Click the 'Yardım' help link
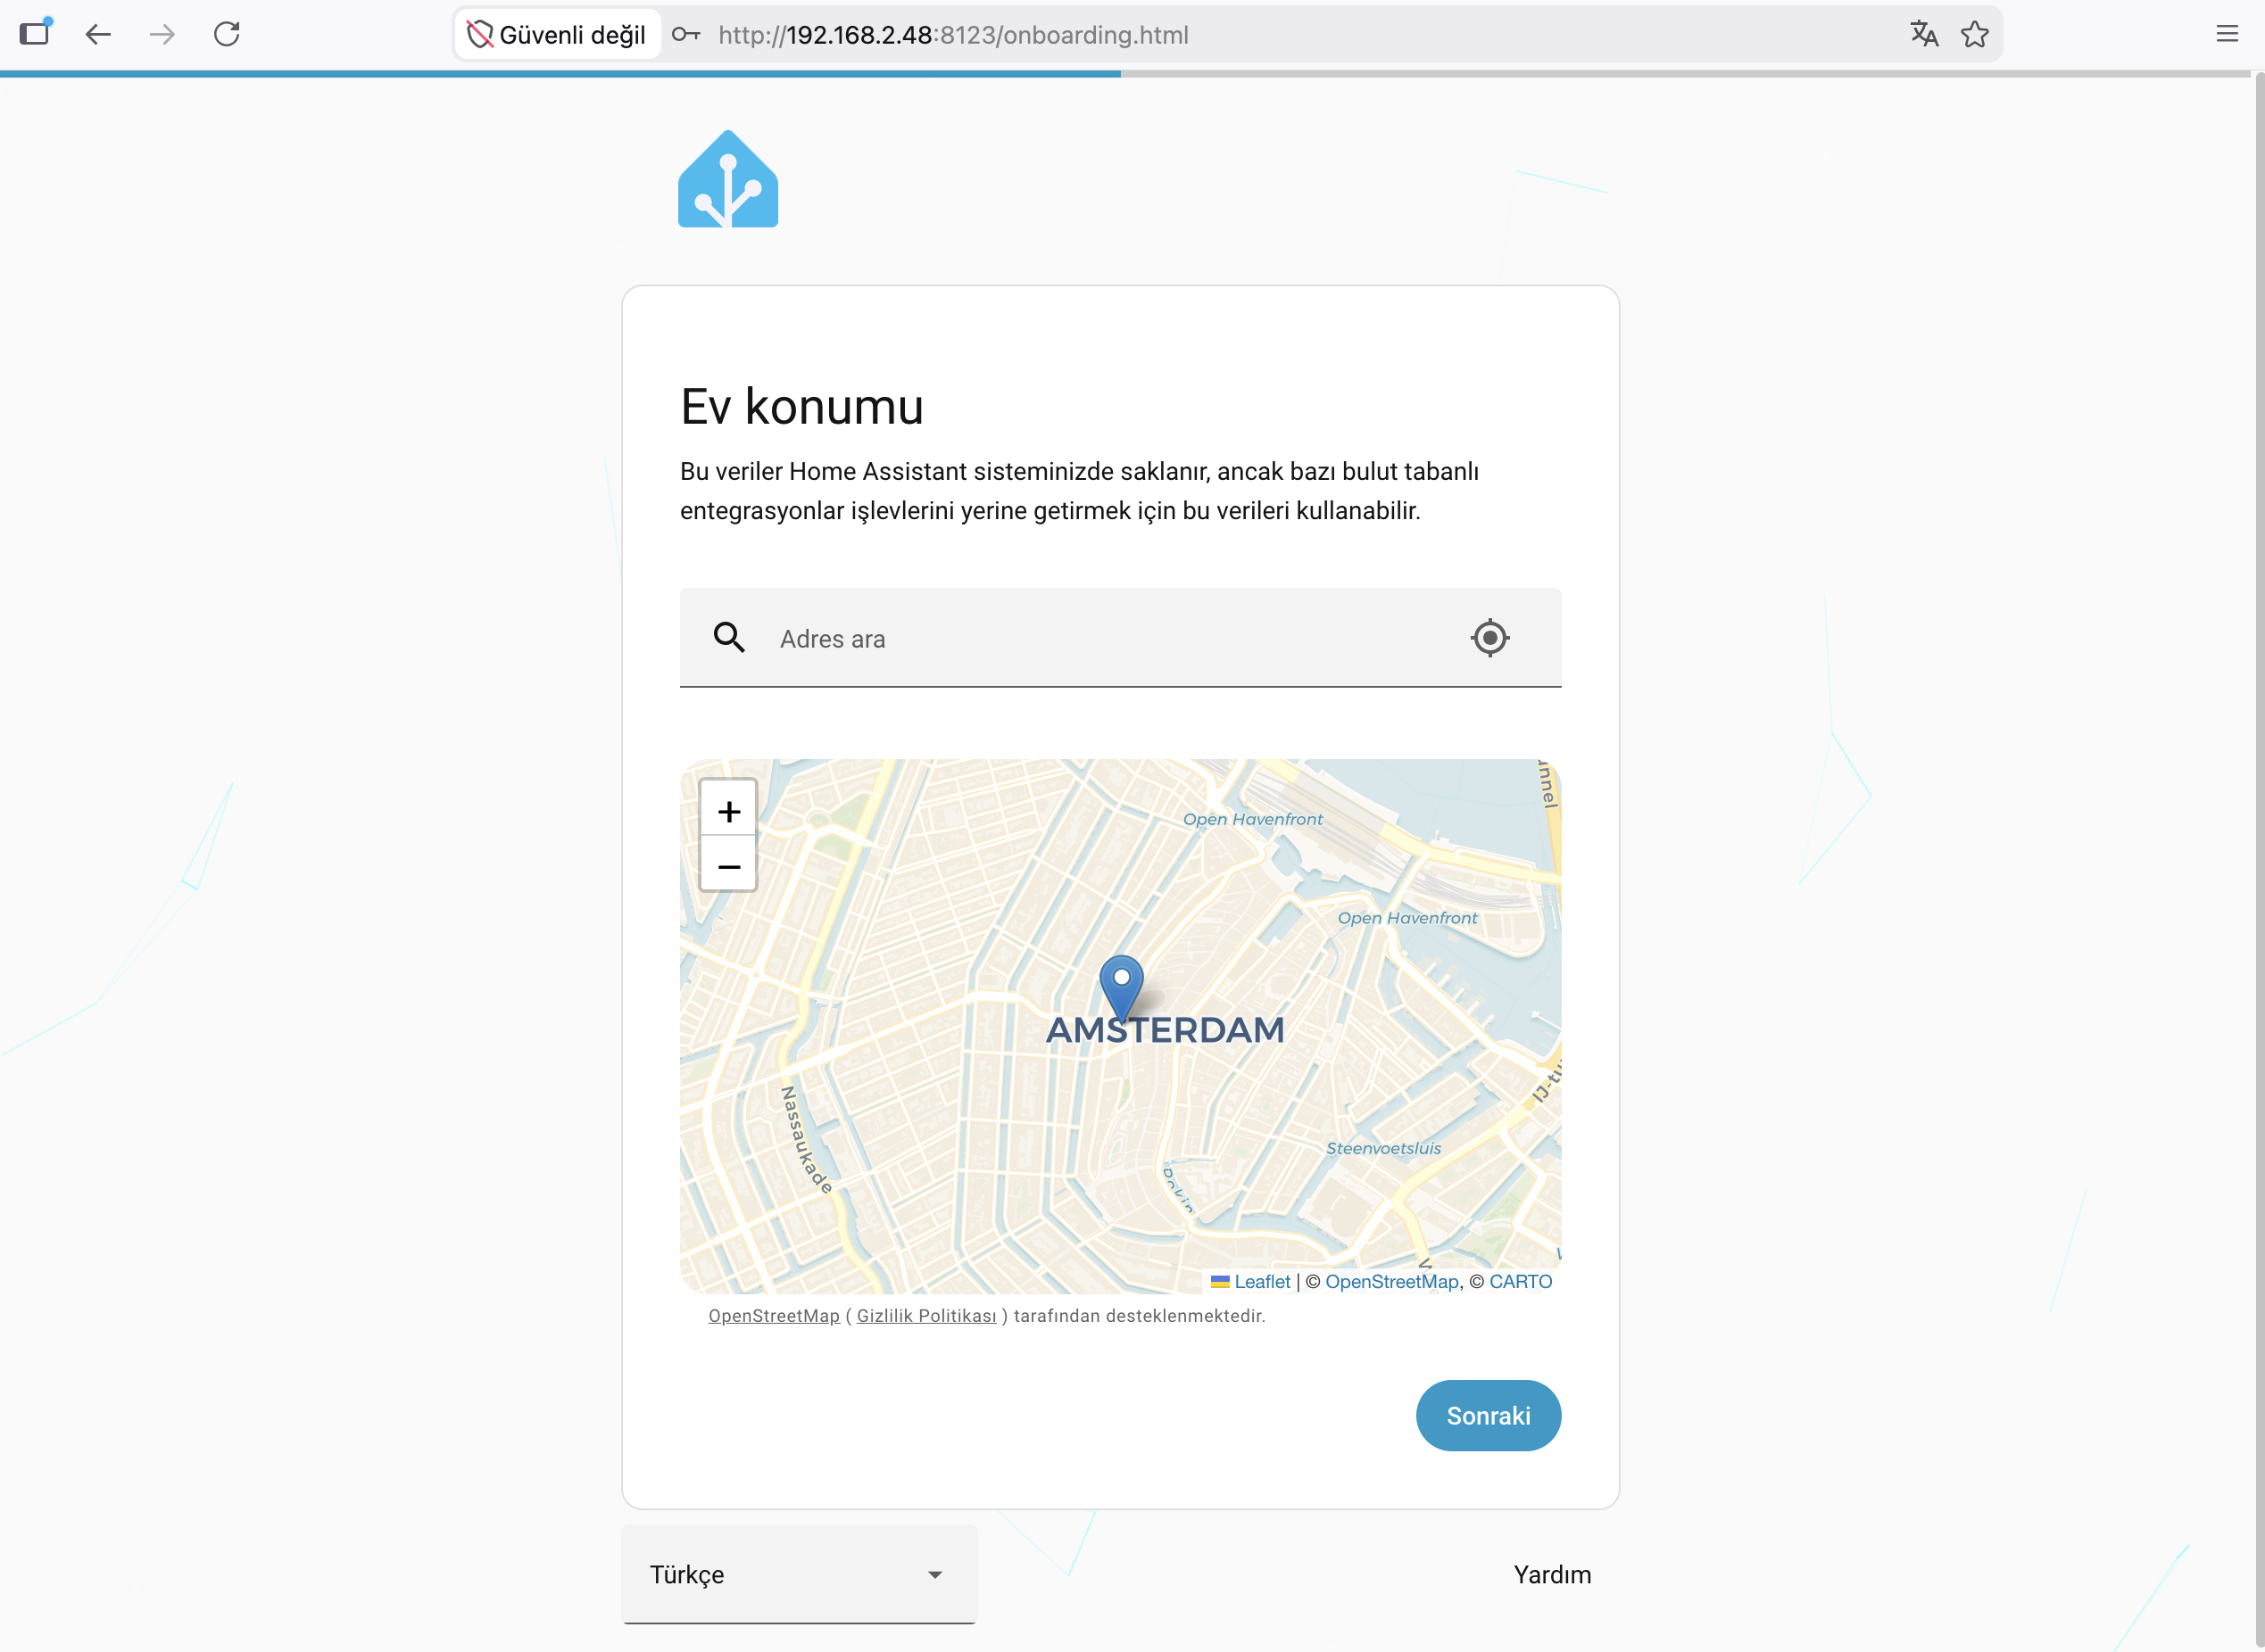Viewport: 2265px width, 1652px height. point(1552,1575)
